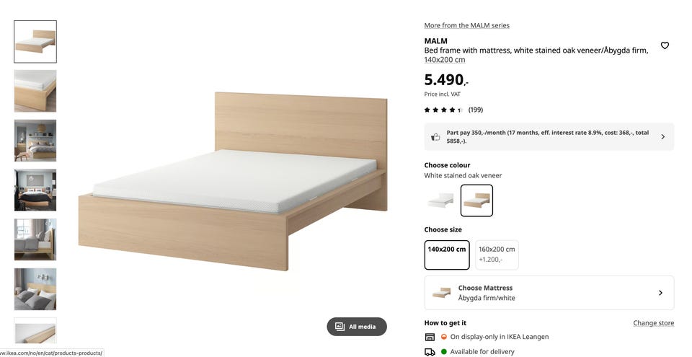The width and height of the screenshot is (692, 357).
Task: Click bed thumbnail icon in Choose Mattress row
Action: [441, 293]
